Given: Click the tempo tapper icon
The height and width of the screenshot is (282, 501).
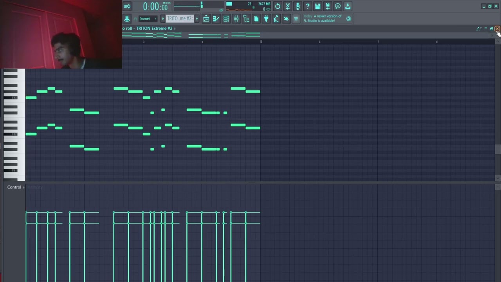Looking at the screenshot, I should click(276, 19).
